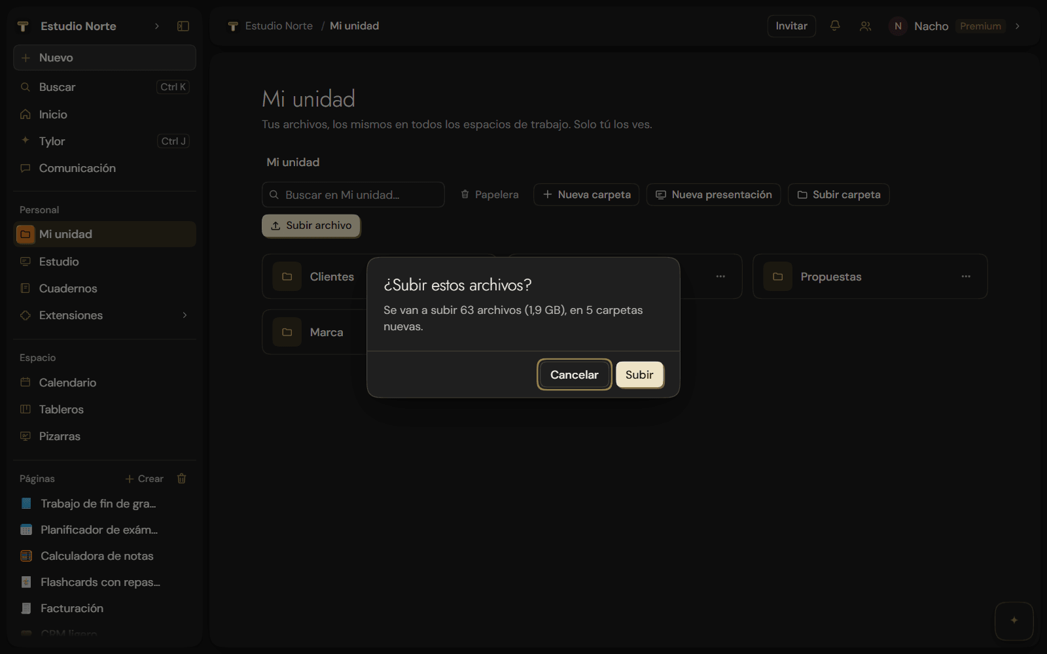Toggle the sidebar collapse icon
Viewport: 1047px width, 654px height.
click(183, 26)
